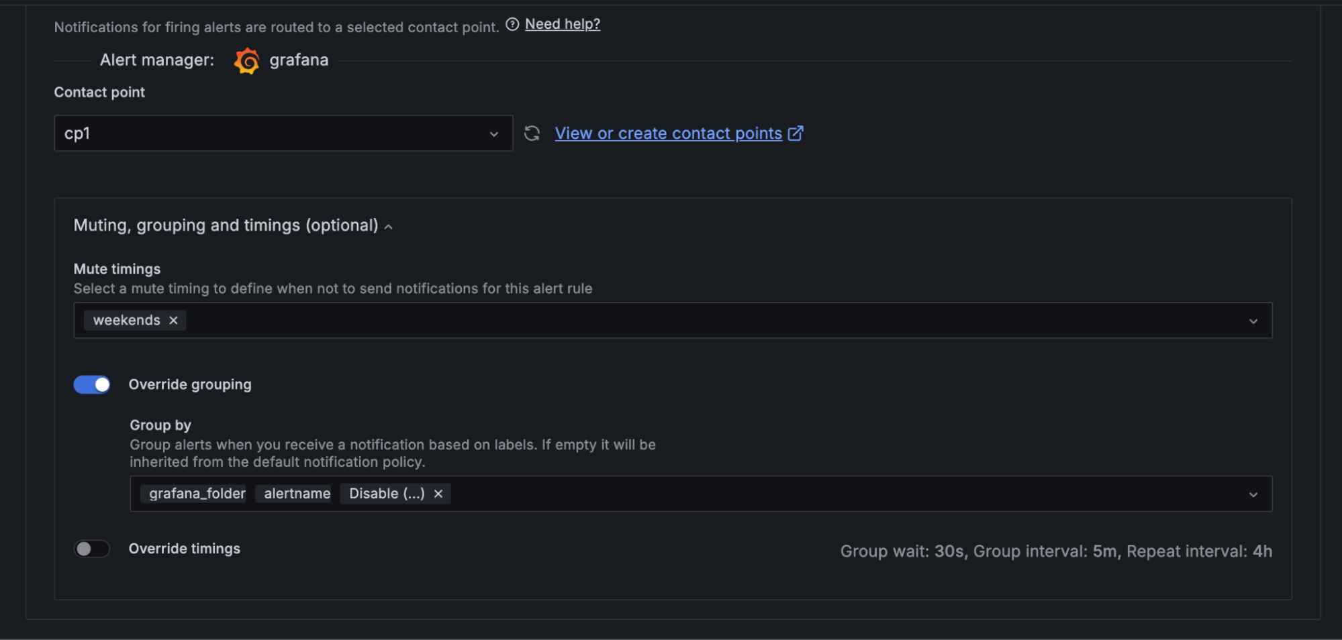Click the empty area of the Group by field

(806, 494)
